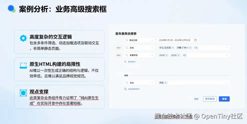Screen dimensions: 247x124
Task: Expand the 配置类型 condition dropdown chevron
Action: point(152,55)
